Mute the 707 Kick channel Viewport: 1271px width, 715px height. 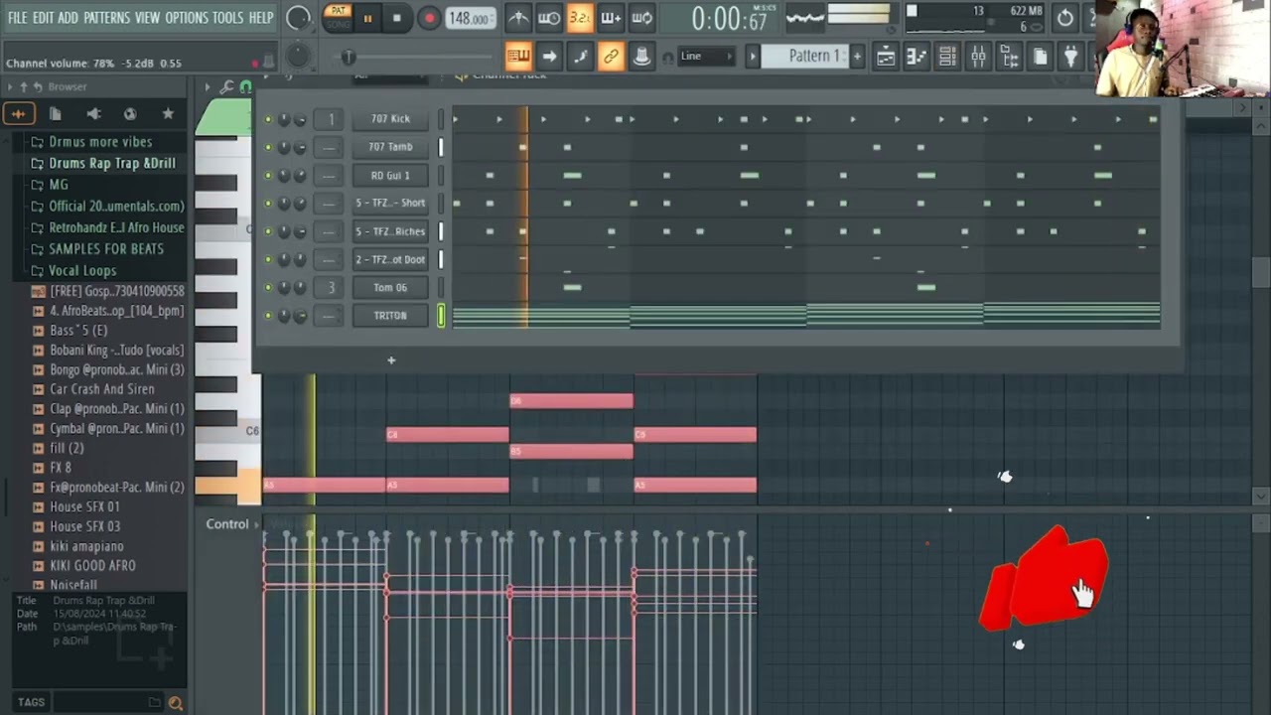[267, 119]
